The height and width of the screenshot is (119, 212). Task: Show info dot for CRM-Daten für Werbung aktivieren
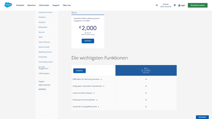pos(101,79)
